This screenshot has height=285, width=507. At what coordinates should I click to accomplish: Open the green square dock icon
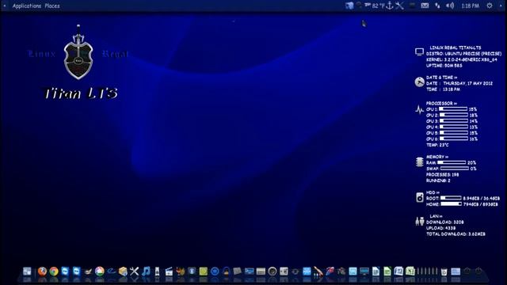[x=203, y=271]
